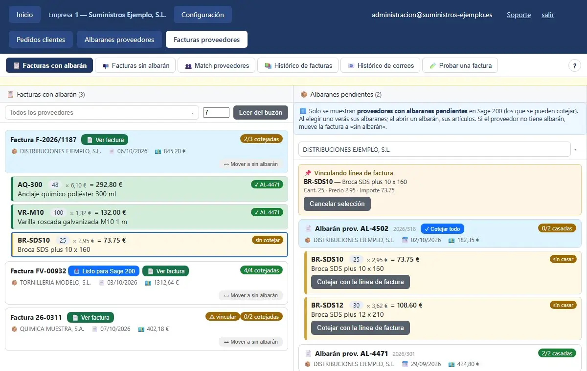Click the money icon next to 182,35 €
587x371 pixels.
pyautogui.click(x=452, y=240)
